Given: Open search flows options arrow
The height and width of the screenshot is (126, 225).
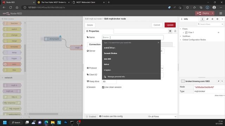Looking at the screenshot, I should coord(222,24).
